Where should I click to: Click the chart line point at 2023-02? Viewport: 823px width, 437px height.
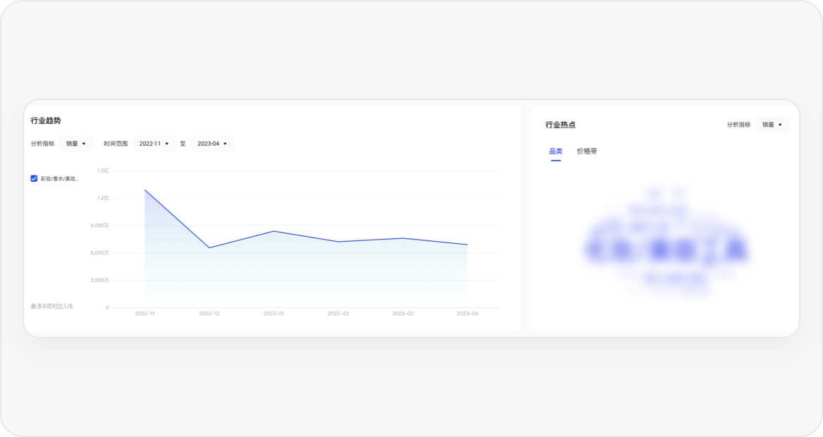[338, 242]
